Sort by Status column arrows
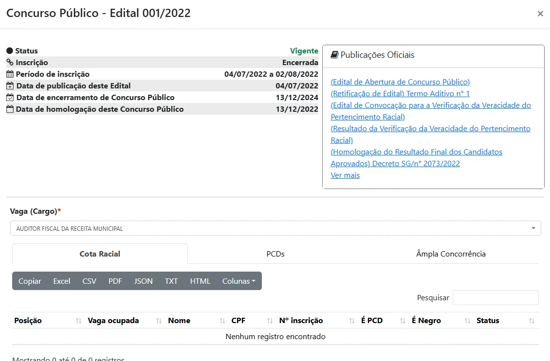Image resolution: width=550 pixels, height=361 pixels. 532,321
